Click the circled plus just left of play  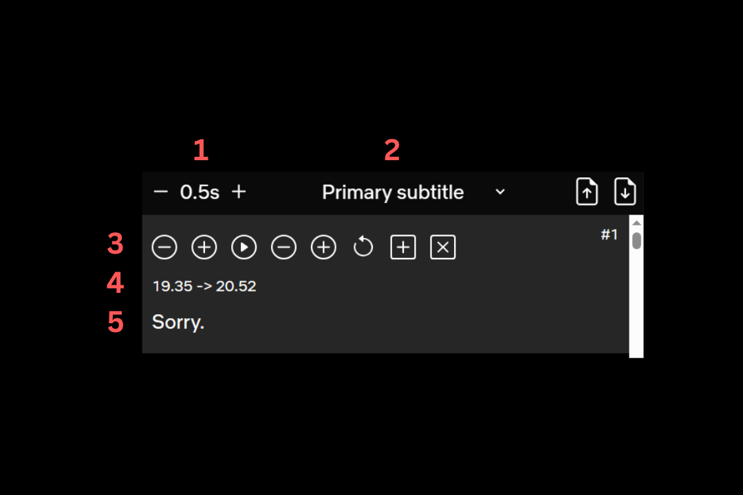coord(204,247)
